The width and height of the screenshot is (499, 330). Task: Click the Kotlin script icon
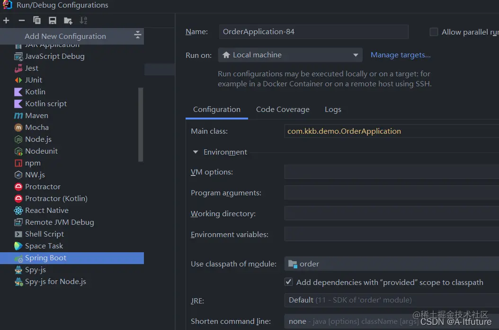(x=18, y=104)
